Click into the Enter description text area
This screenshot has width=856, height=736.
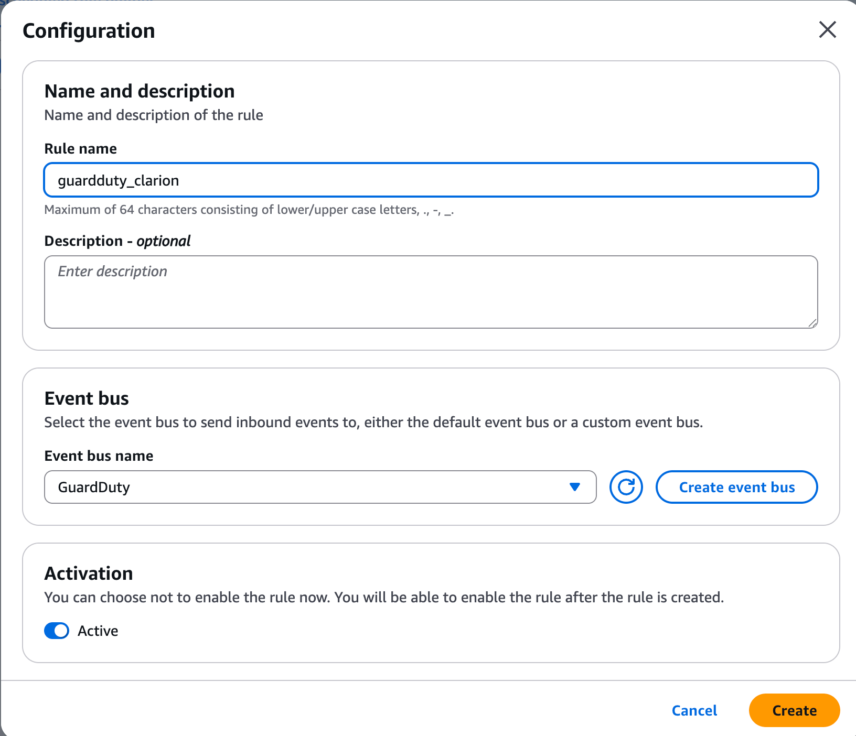[x=431, y=292]
